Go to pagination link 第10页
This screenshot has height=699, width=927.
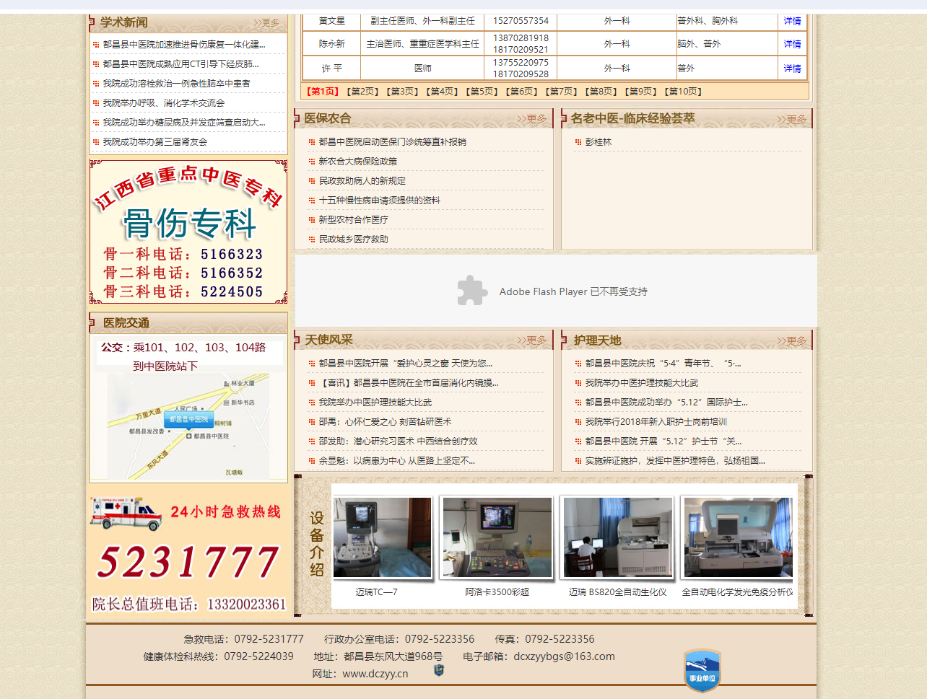[683, 92]
